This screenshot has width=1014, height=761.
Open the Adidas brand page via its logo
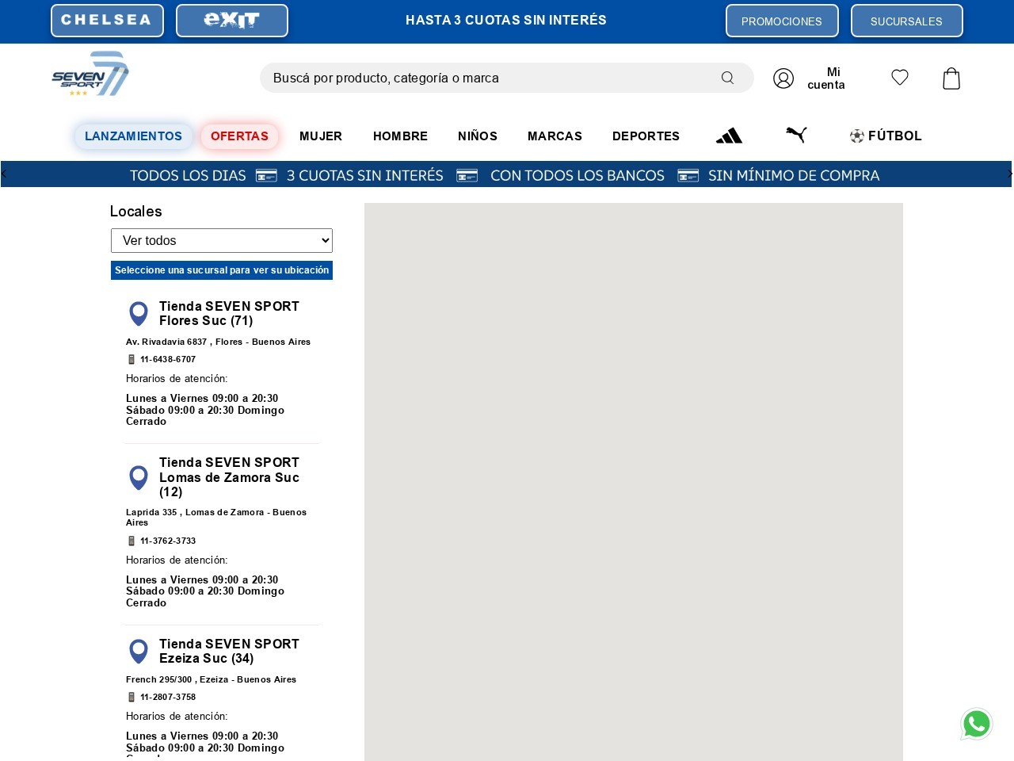tap(728, 136)
